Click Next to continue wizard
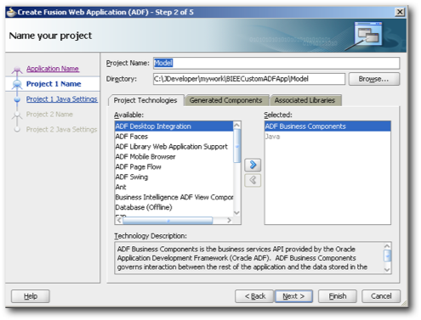Viewport: 421px width, 320px height. point(293,296)
